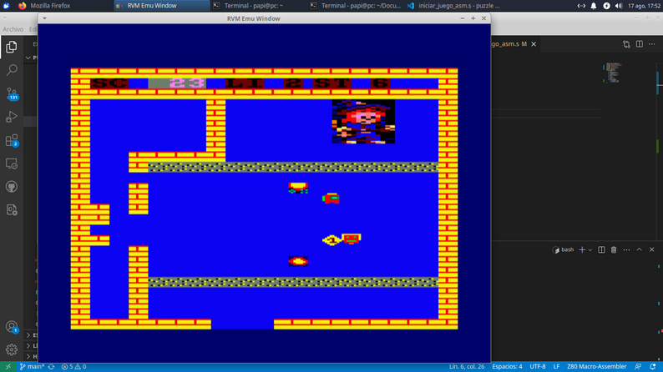Open Source Control with 131 changes

pos(12,93)
